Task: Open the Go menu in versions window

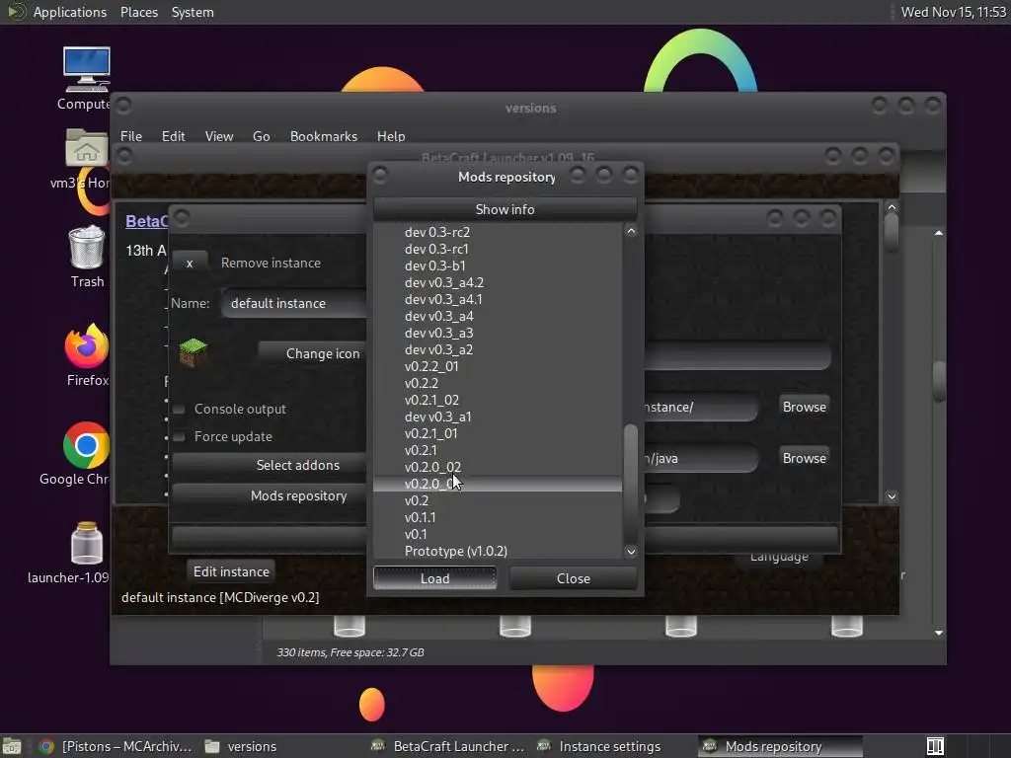Action: coord(261,136)
